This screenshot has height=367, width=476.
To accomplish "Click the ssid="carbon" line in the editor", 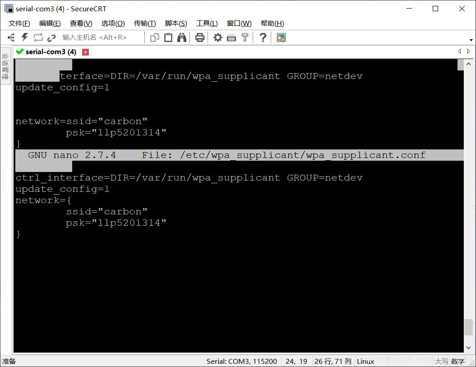I will [x=106, y=211].
